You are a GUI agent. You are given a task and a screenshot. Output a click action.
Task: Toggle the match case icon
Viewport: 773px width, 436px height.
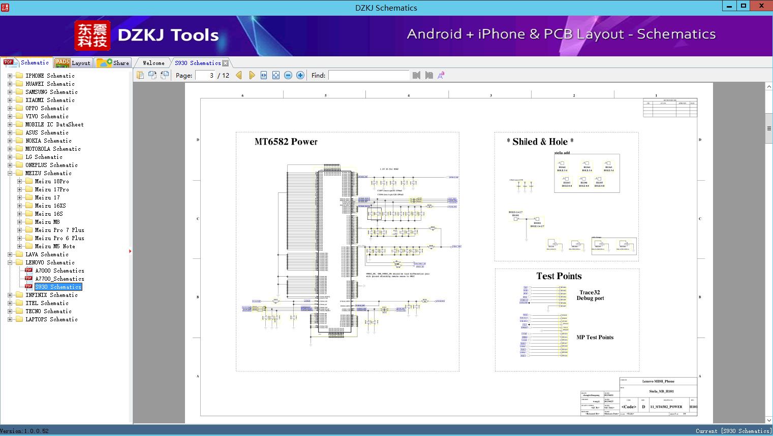(x=441, y=75)
